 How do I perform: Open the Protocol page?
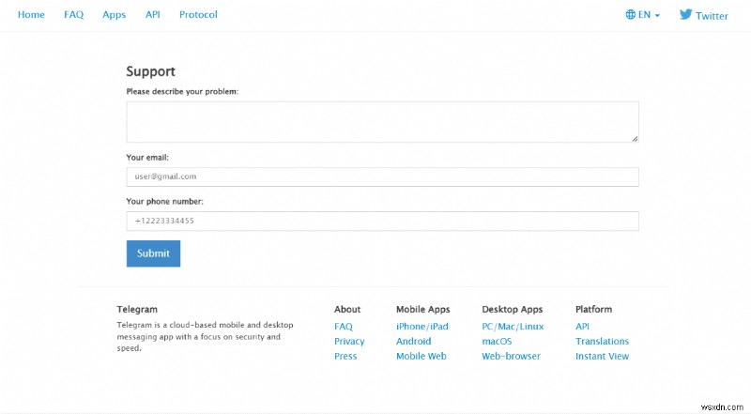[198, 15]
